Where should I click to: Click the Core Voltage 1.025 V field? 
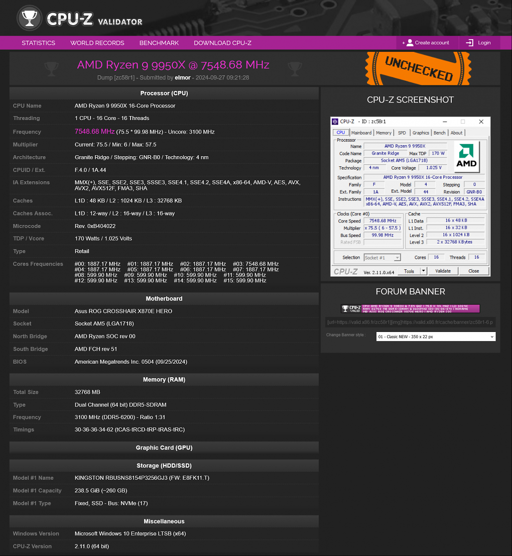[x=433, y=168]
